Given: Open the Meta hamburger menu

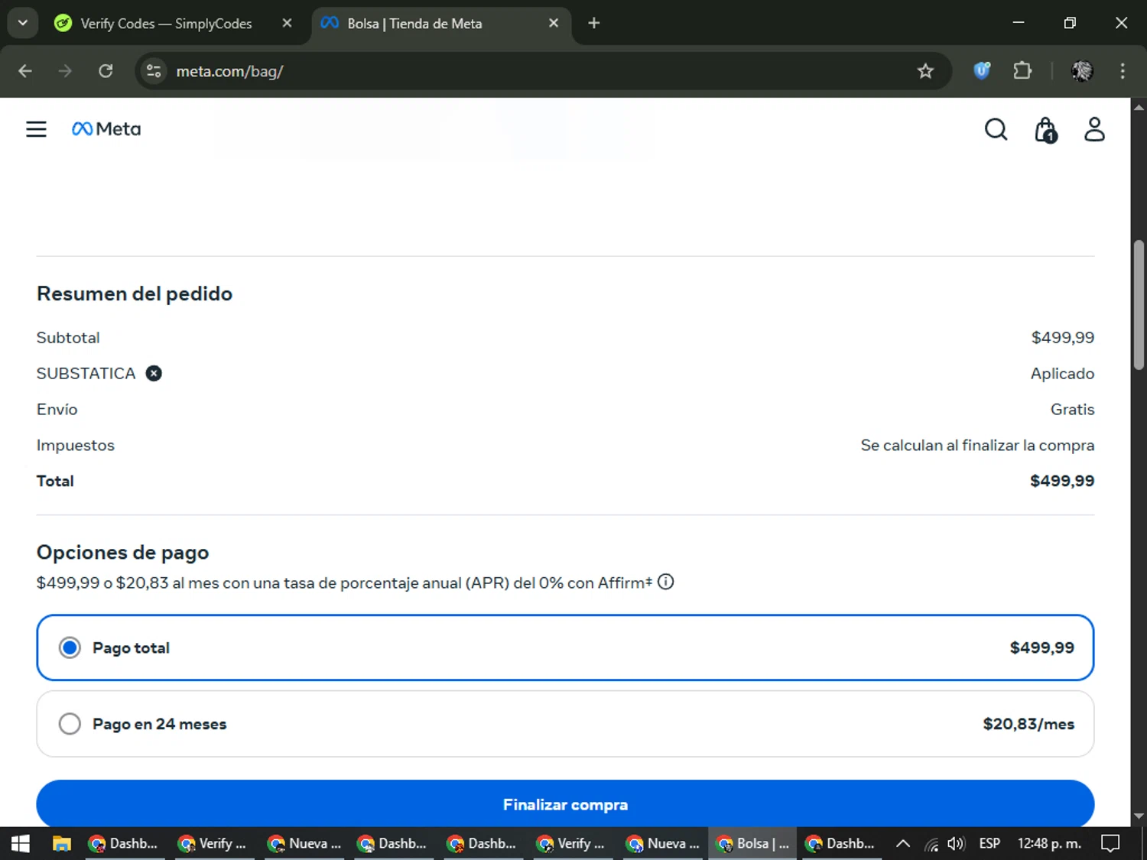Looking at the screenshot, I should 36,129.
